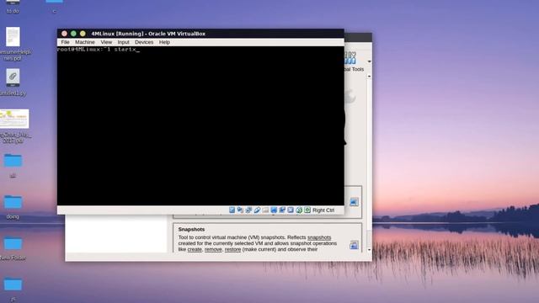
Task: Click the green host key arrow icon
Action: pos(307,210)
